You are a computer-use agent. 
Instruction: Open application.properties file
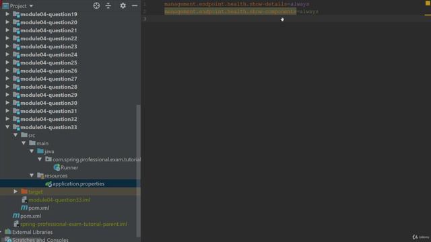pos(78,184)
